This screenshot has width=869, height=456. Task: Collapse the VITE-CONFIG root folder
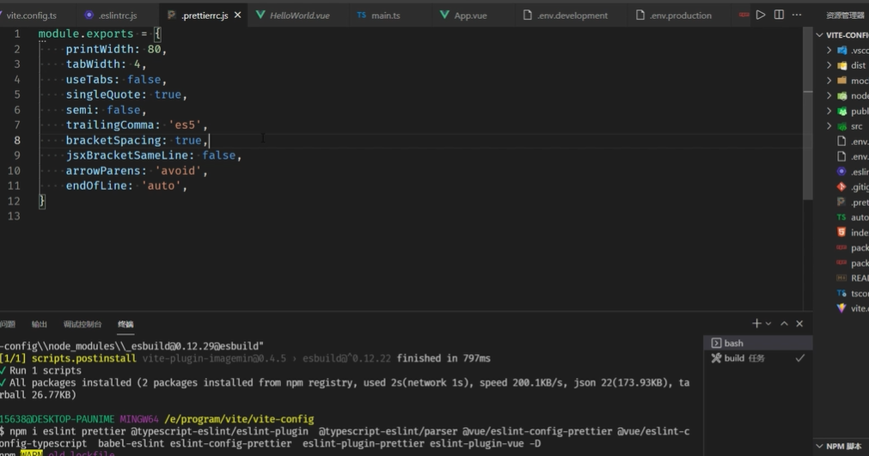[842, 35]
